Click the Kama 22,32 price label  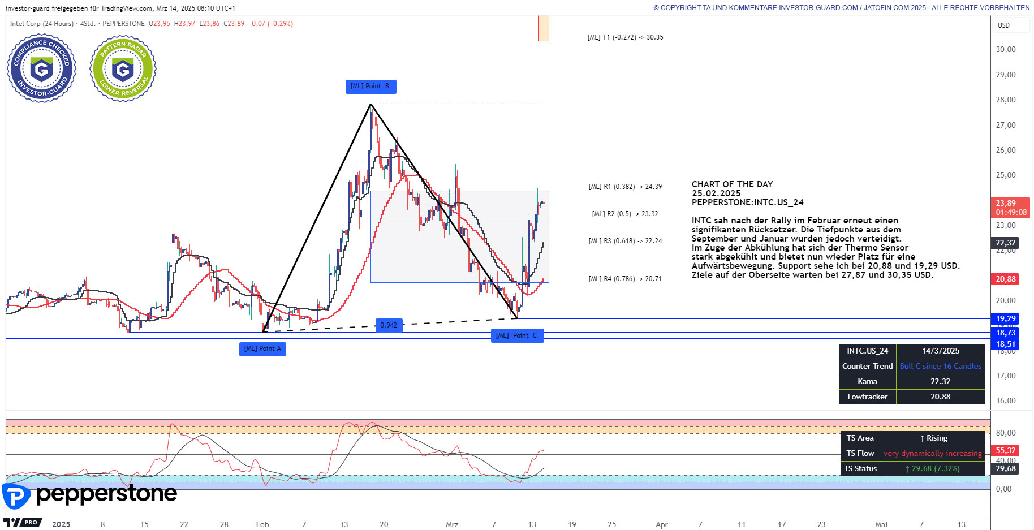(1006, 243)
